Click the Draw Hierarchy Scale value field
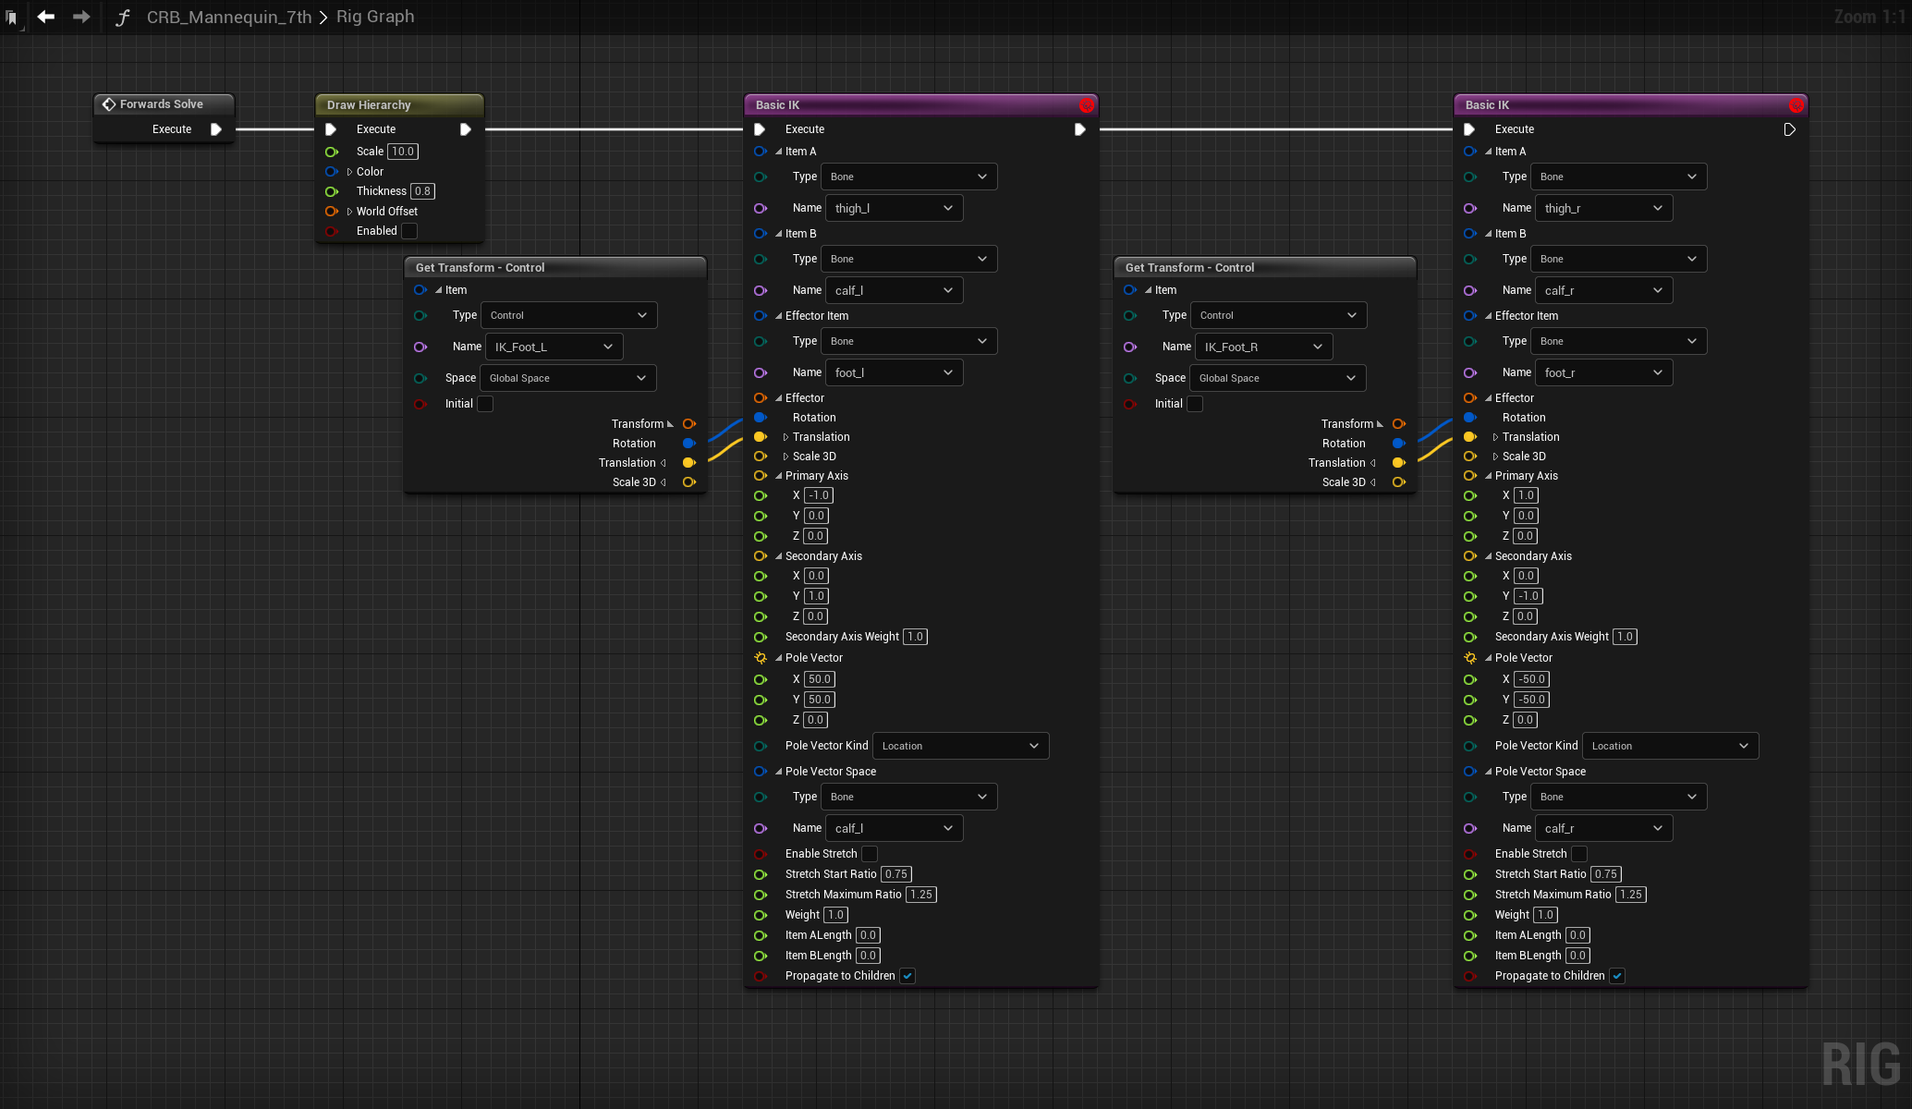The image size is (1912, 1109). (403, 152)
